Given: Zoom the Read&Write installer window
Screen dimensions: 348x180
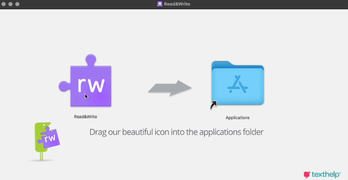Looking at the screenshot, I should click(x=18, y=4).
